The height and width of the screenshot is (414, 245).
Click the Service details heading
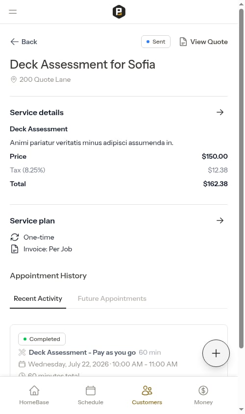click(37, 113)
